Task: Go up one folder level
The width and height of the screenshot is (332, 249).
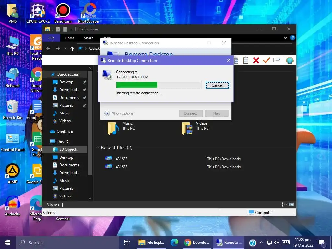Action: tap(72, 49)
